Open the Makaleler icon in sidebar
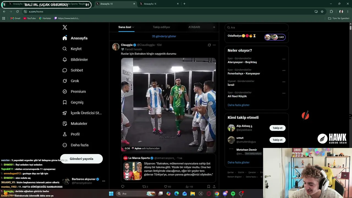Screen dimensions: 352x198 pos(65,124)
